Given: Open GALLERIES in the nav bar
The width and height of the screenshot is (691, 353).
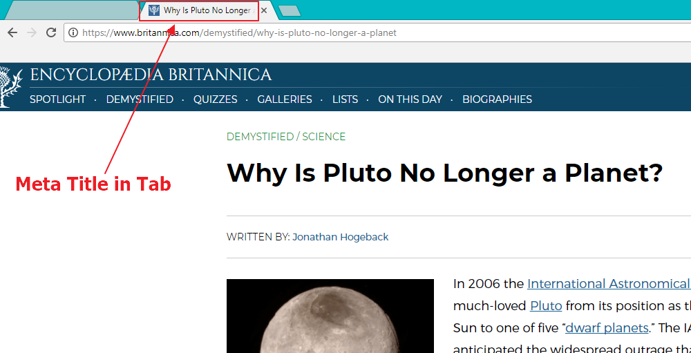Looking at the screenshot, I should point(285,99).
